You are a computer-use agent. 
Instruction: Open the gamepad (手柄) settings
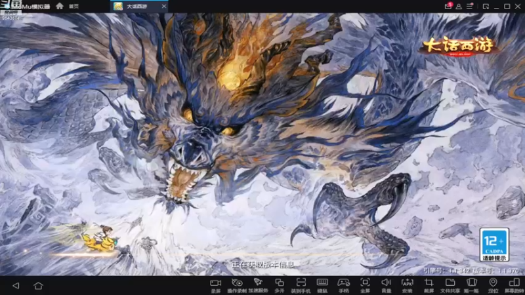(x=343, y=286)
